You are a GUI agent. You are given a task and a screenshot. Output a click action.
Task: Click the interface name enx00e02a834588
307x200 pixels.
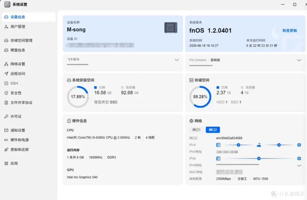pos(229,138)
